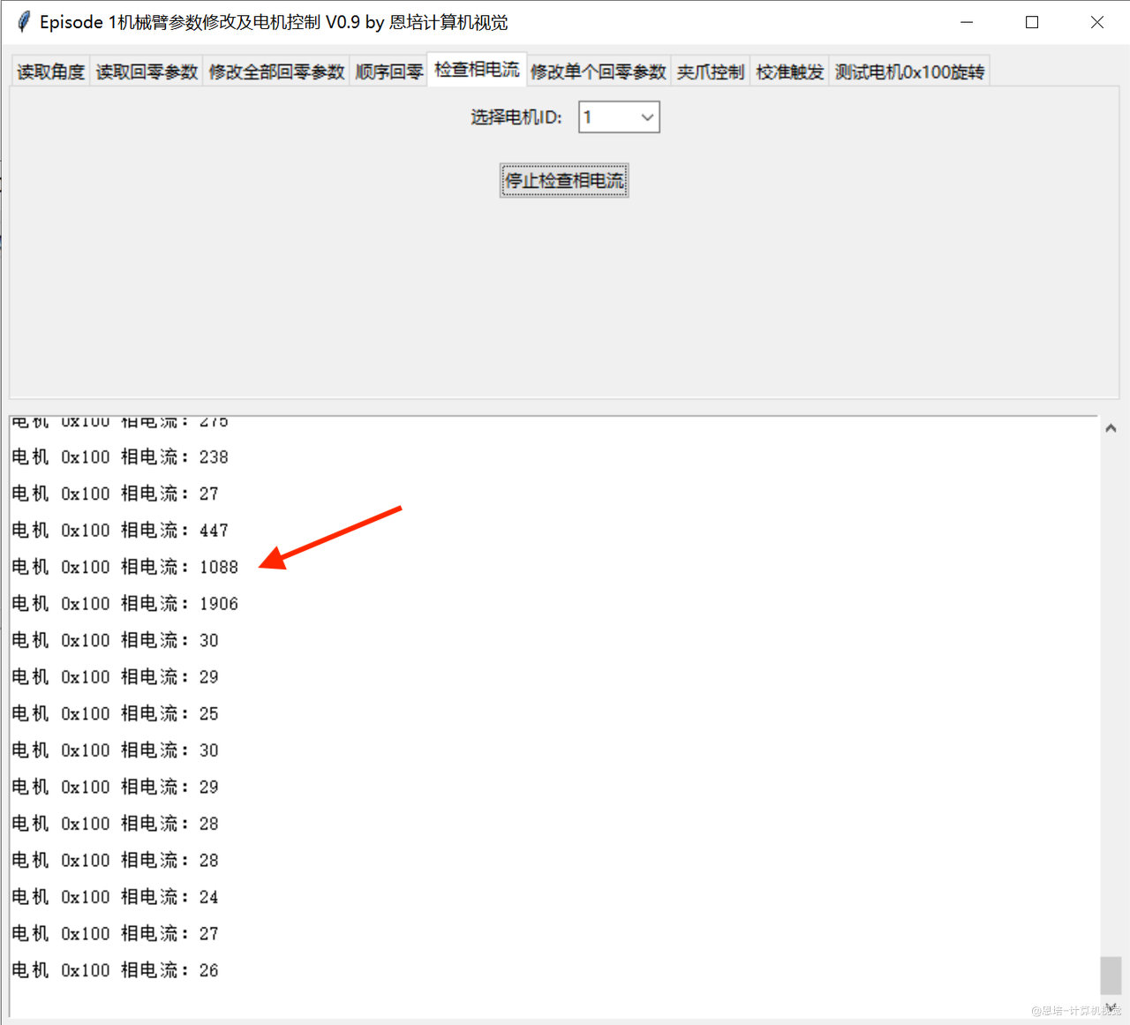Minimize the Episode 1 window
This screenshot has height=1025, width=1130.
(x=967, y=22)
